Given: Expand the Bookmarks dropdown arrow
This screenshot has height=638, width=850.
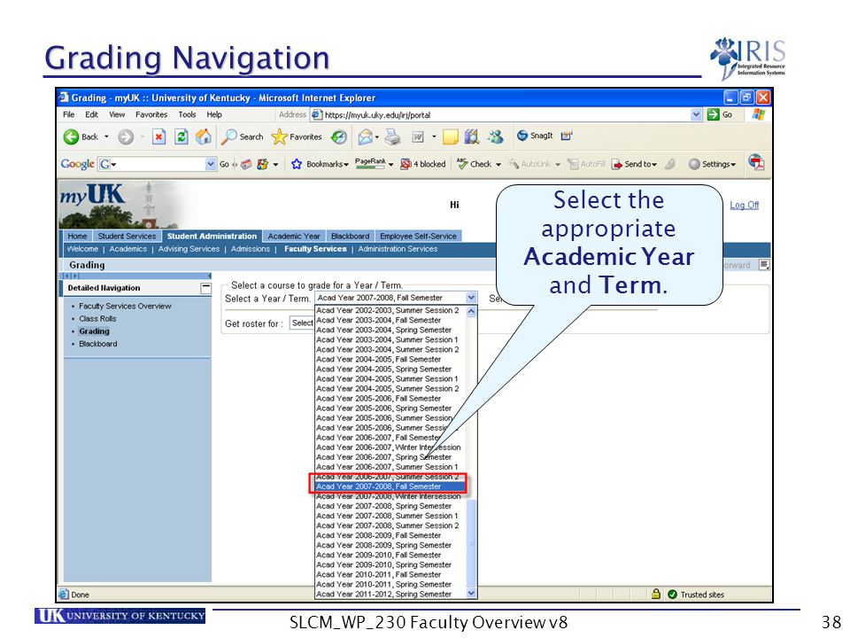Looking at the screenshot, I should coord(346,165).
